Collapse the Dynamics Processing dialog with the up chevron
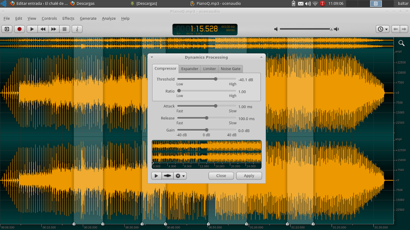This screenshot has width=410, height=230. coord(261,57)
